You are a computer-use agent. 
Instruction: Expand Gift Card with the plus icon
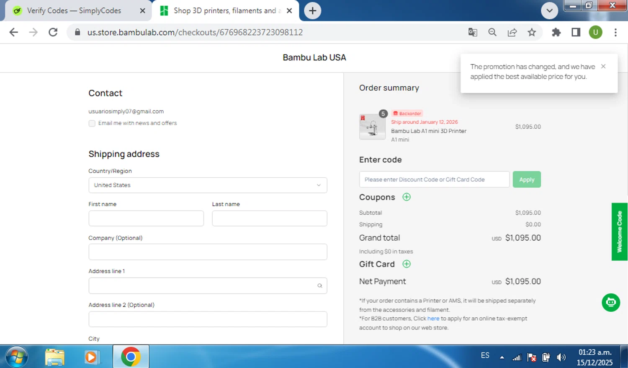coord(407,264)
